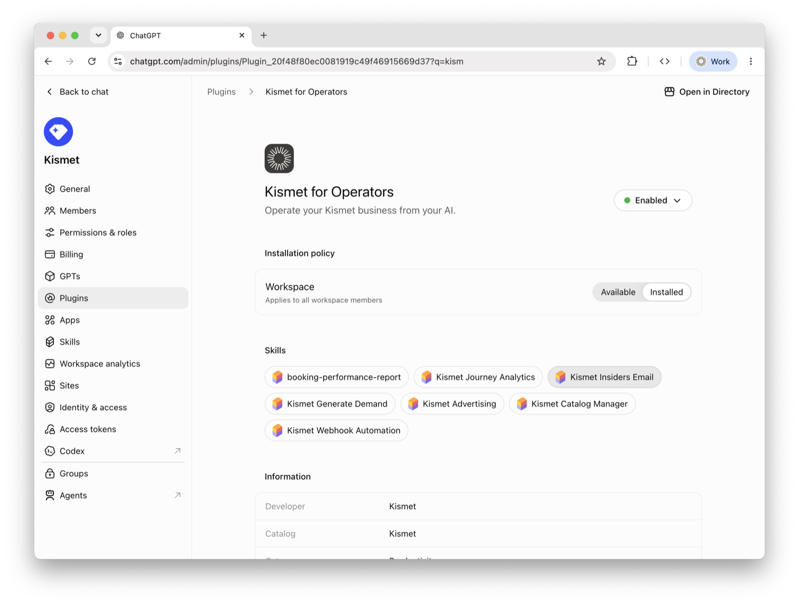The width and height of the screenshot is (799, 604).
Task: Open Agents external link arrow
Action: tap(177, 495)
